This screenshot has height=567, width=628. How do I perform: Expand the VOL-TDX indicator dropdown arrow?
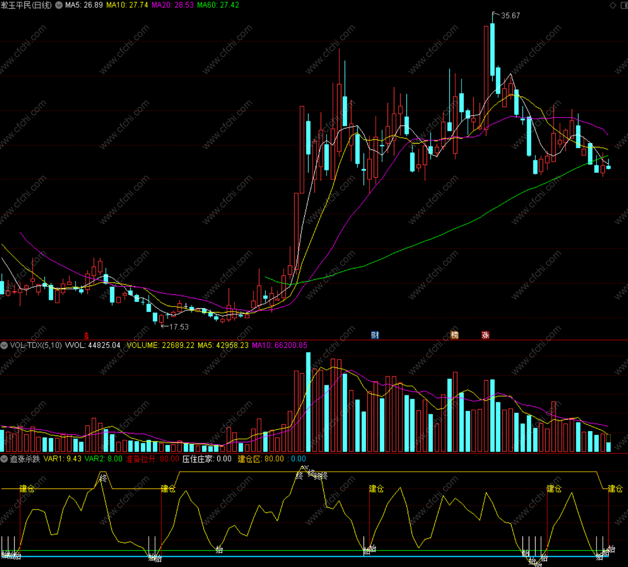(4, 345)
